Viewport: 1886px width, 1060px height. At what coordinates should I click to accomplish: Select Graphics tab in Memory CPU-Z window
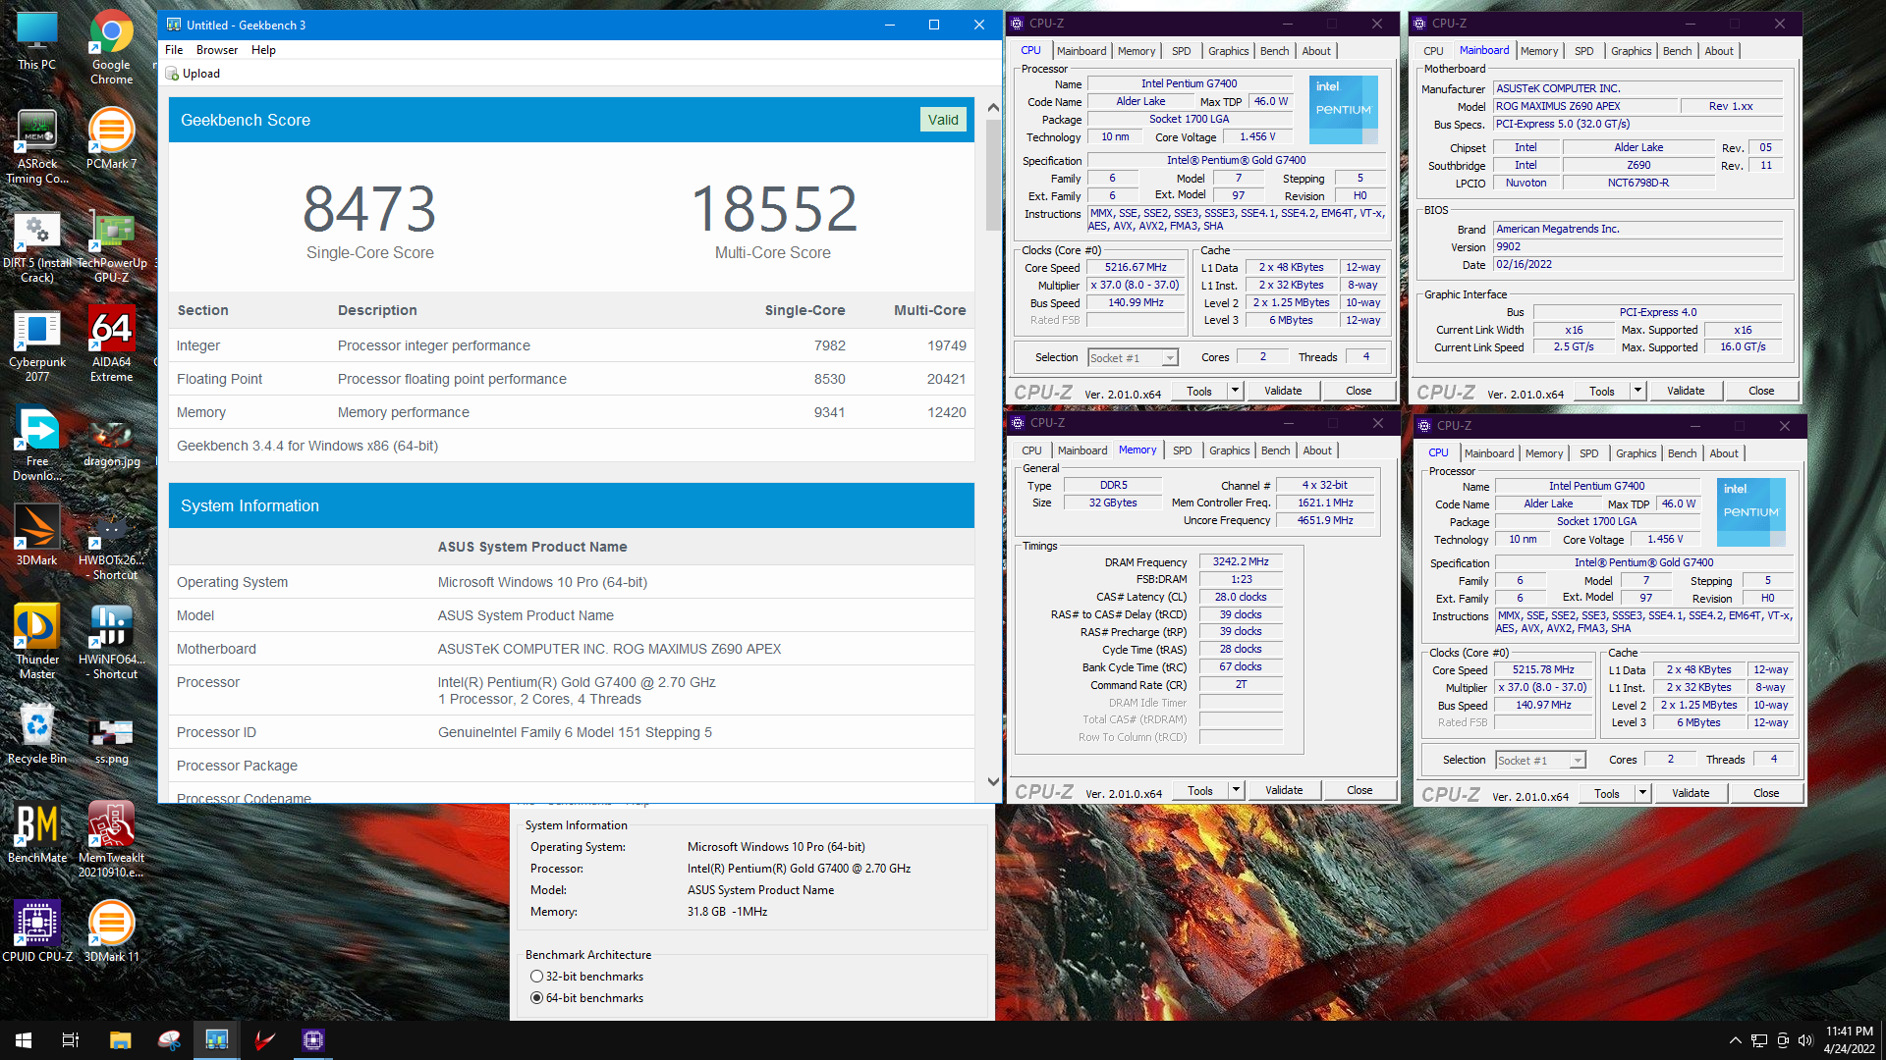[x=1230, y=450]
